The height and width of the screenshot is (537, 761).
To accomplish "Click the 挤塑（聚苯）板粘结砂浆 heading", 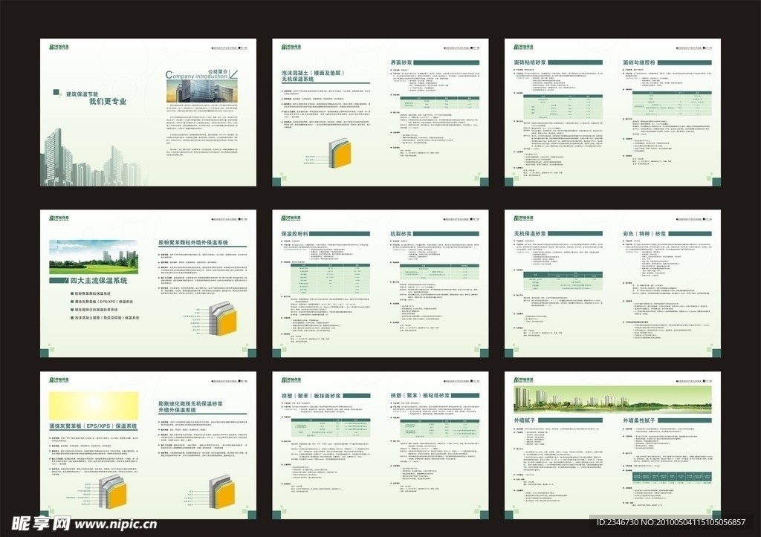I will click(x=421, y=396).
